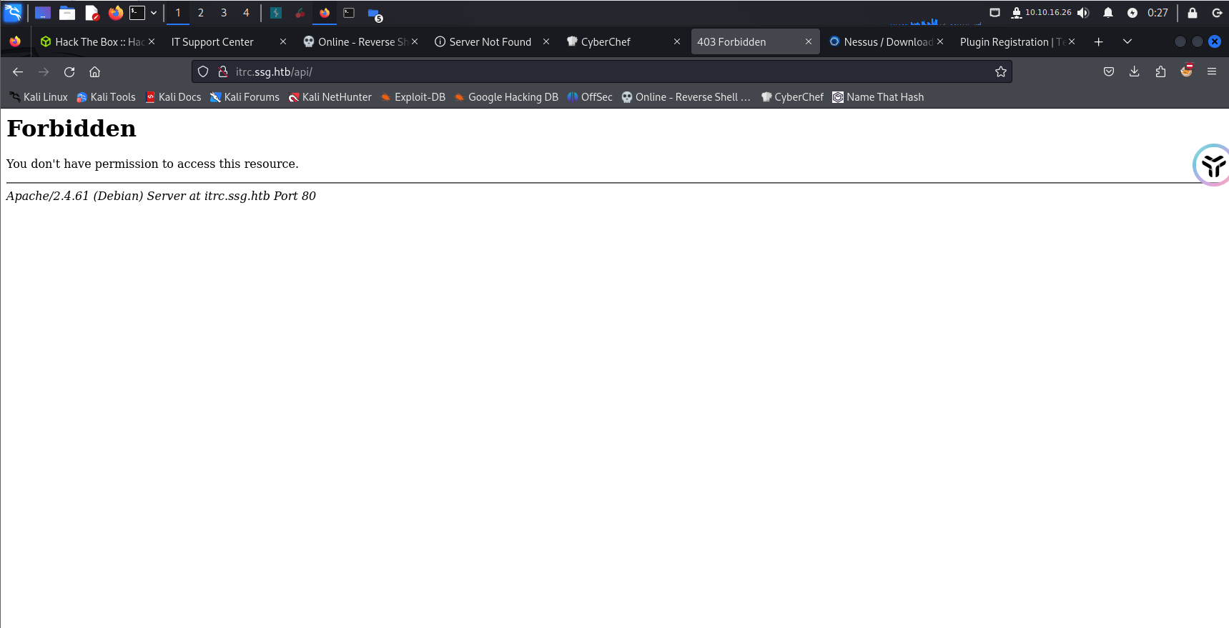Screen dimensions: 1229x628
Task: Switch to workspace 3
Action: (224, 13)
